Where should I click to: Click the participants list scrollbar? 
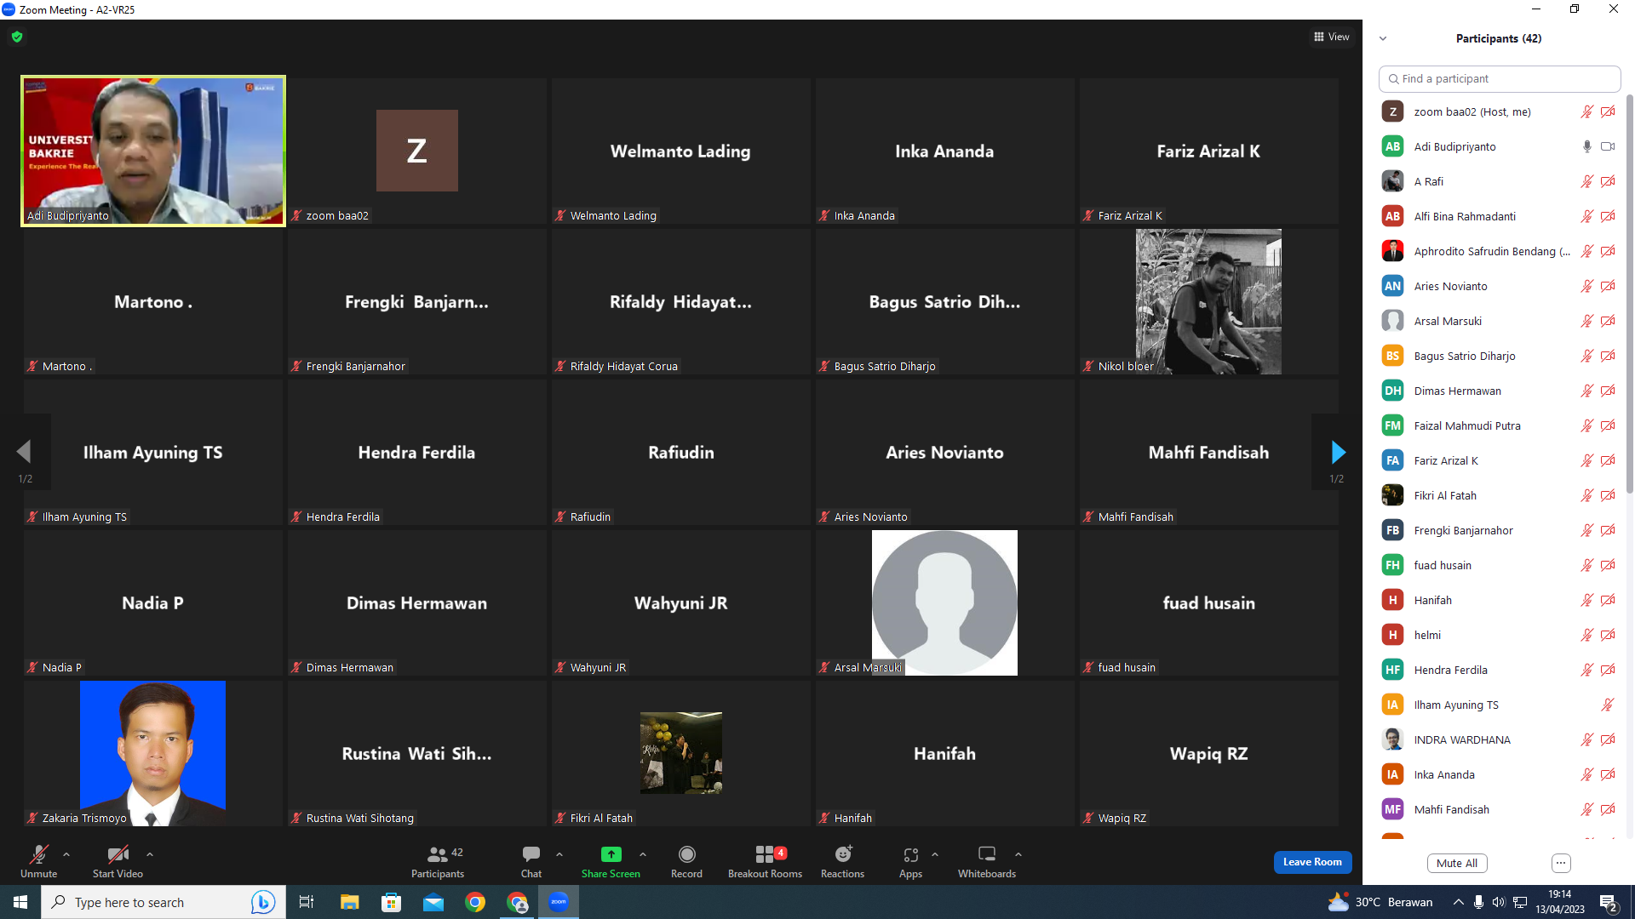tap(1630, 294)
